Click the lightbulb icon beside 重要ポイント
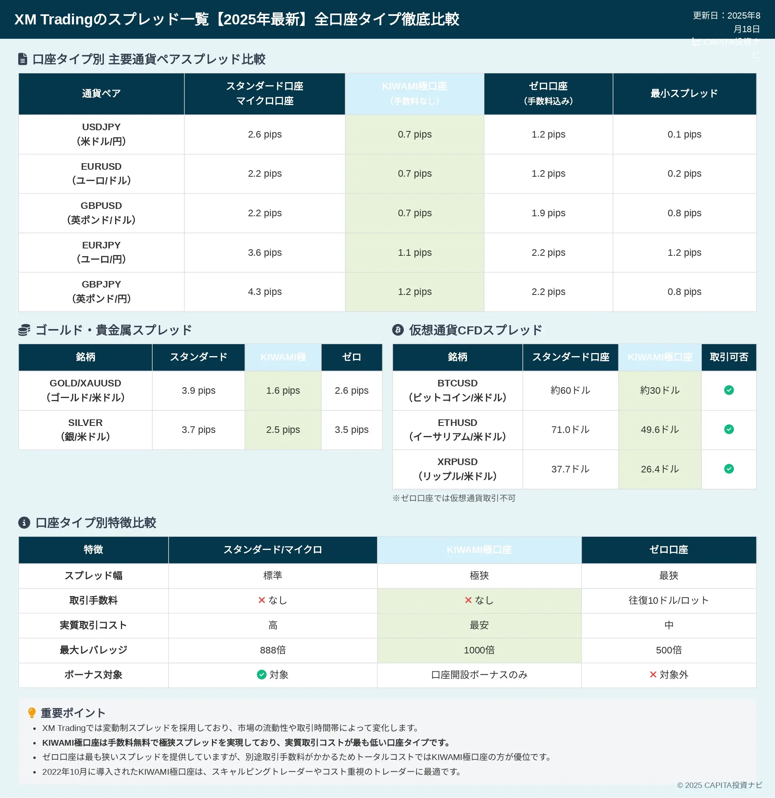The width and height of the screenshot is (775, 798). pyautogui.click(x=32, y=712)
